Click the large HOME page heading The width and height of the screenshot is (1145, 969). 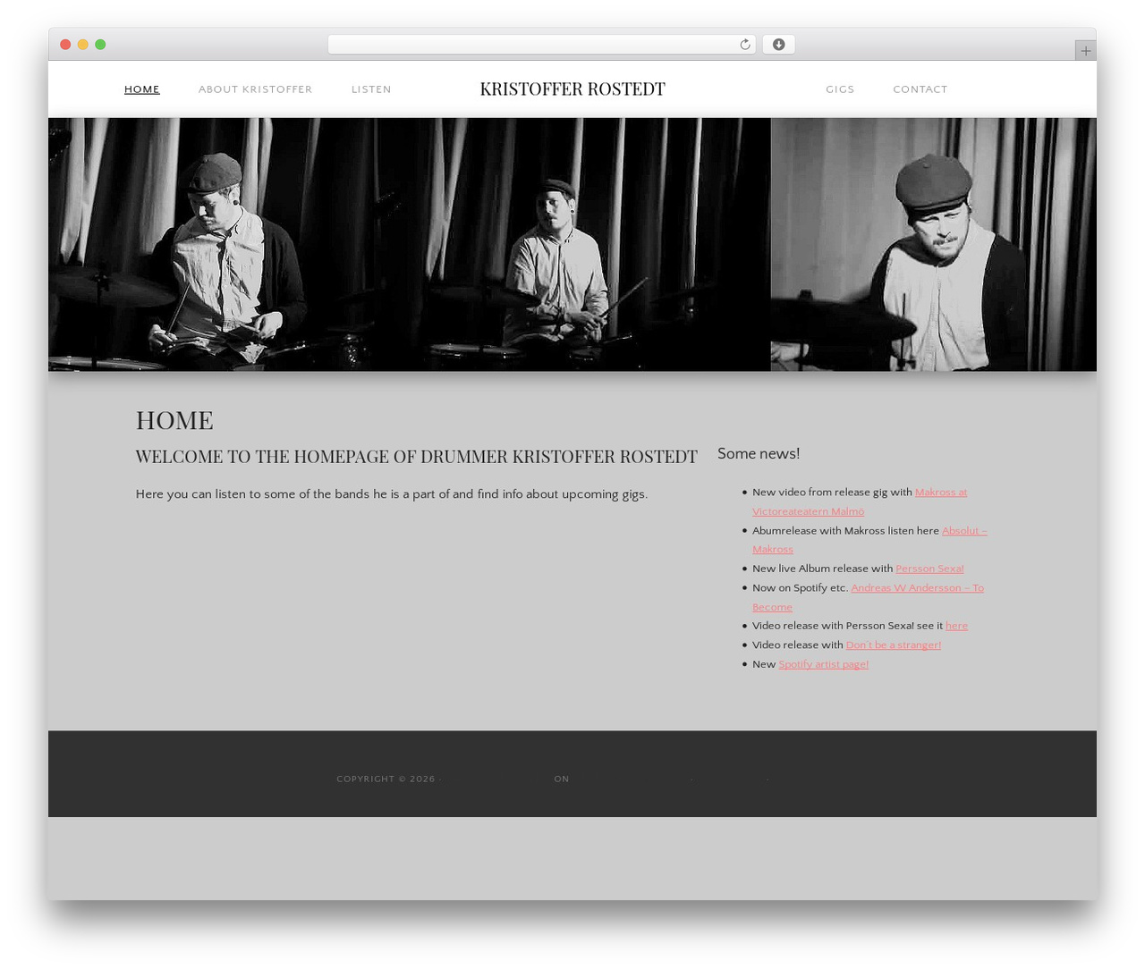174,420
